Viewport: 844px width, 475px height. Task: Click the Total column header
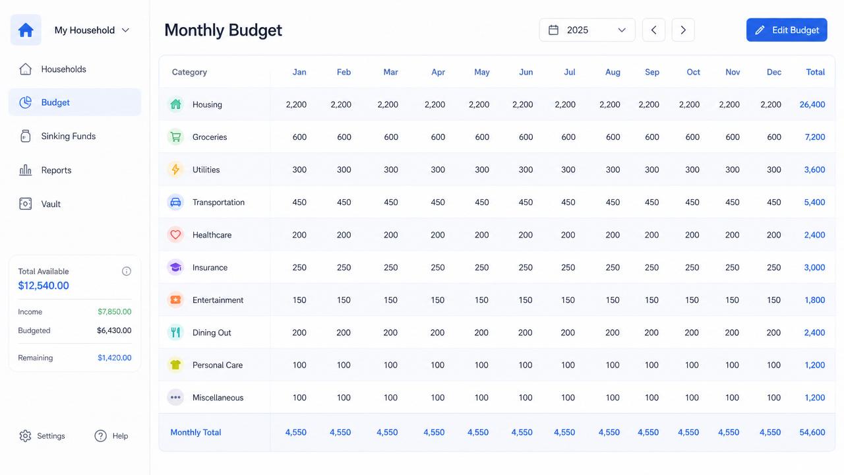816,72
